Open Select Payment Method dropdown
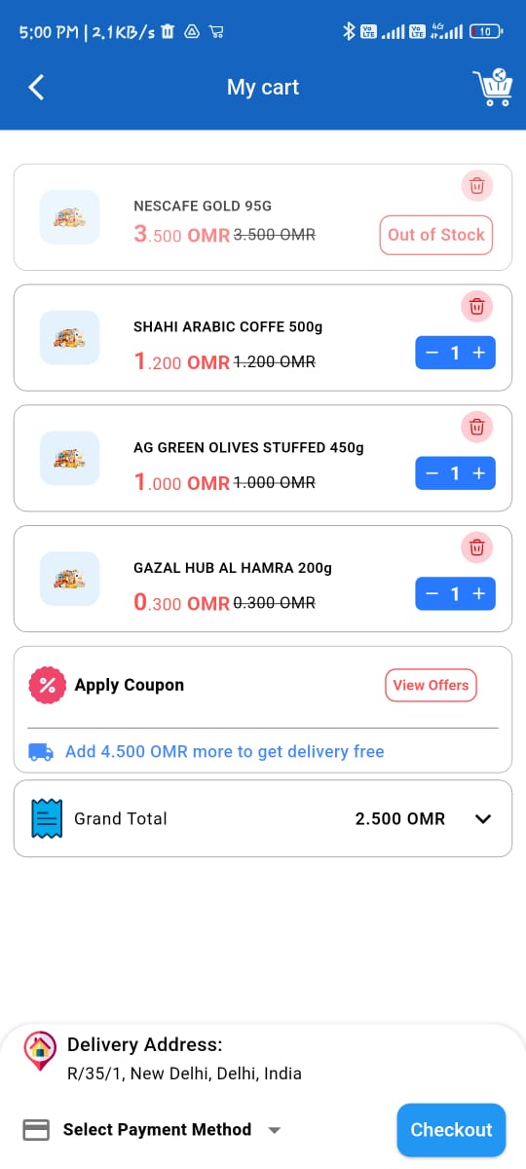 152,1130
